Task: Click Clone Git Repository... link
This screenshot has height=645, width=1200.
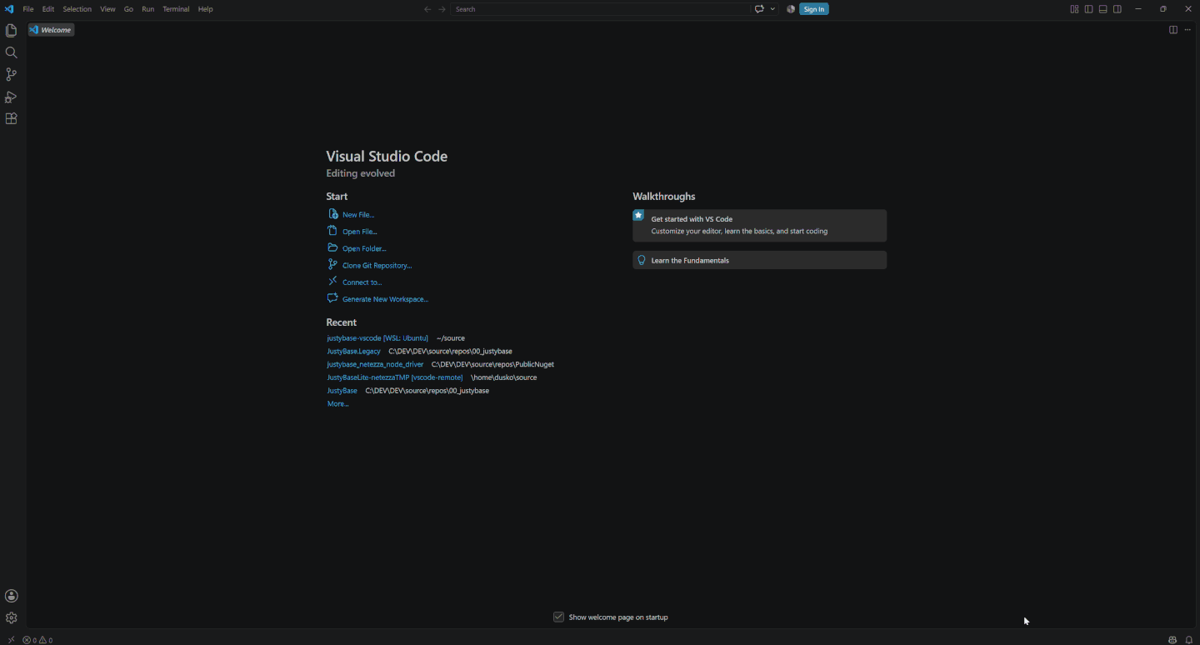Action: [x=377, y=266]
